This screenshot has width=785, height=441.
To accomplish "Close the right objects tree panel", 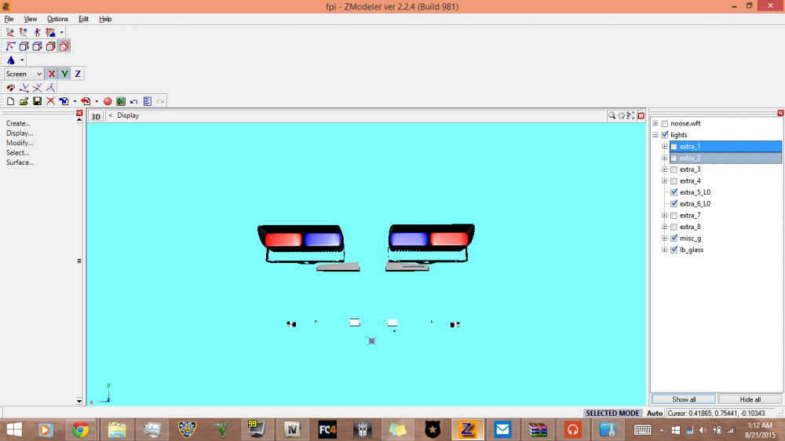I will coord(780,113).
